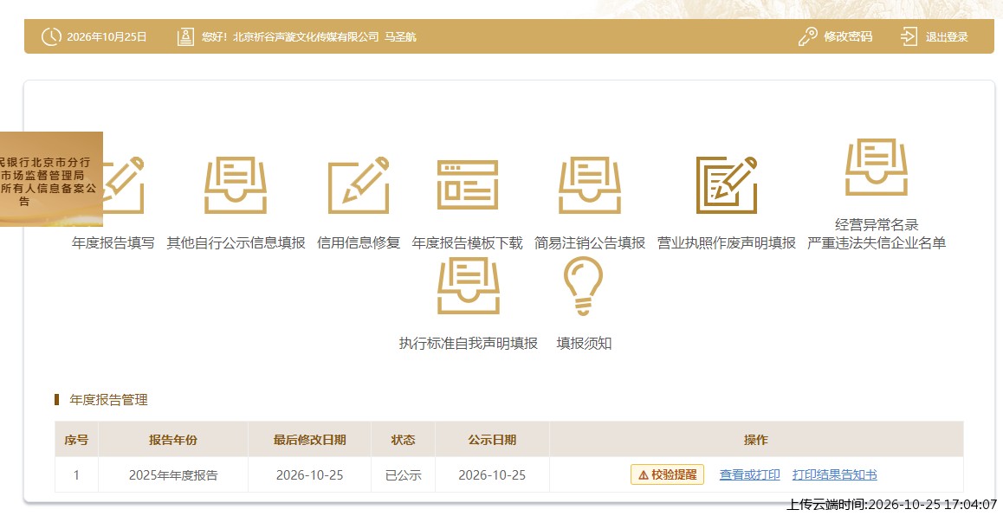
Task: Select the 修改密码 link
Action: (848, 36)
